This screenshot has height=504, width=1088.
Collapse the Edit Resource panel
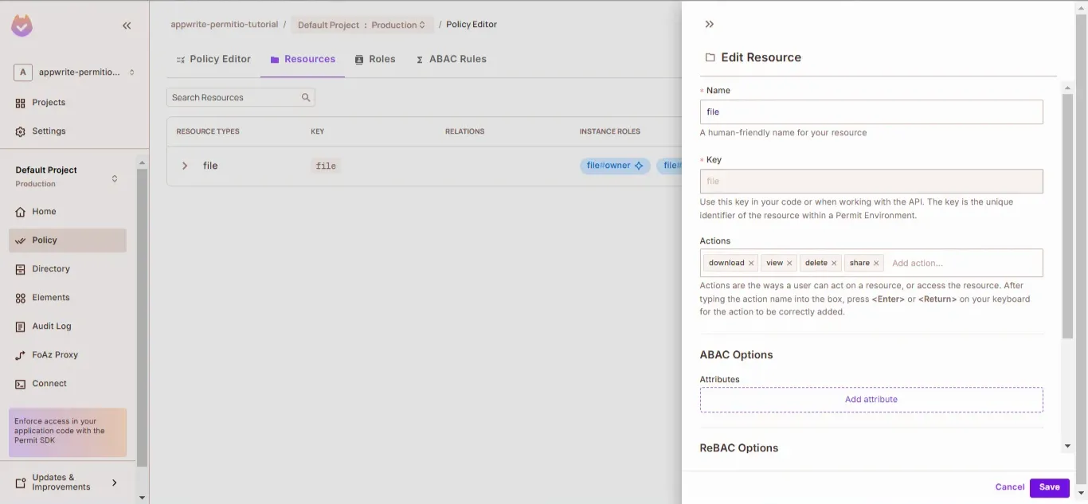click(710, 25)
